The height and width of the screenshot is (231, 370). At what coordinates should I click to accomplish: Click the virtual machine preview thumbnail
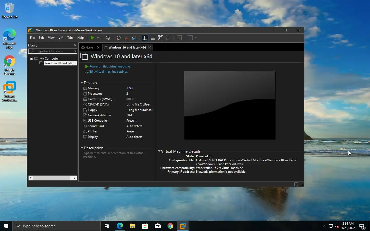coord(230,105)
